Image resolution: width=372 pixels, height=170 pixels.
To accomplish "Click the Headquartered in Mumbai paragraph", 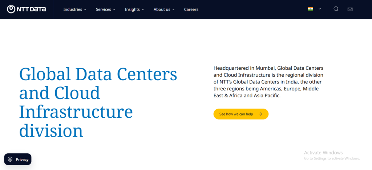I will click(x=268, y=82).
